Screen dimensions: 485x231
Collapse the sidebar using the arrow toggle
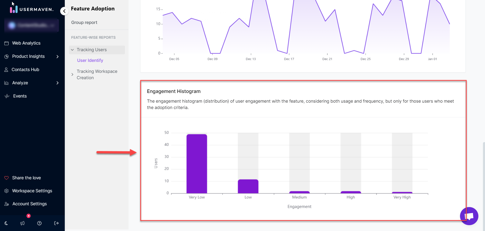[64, 11]
